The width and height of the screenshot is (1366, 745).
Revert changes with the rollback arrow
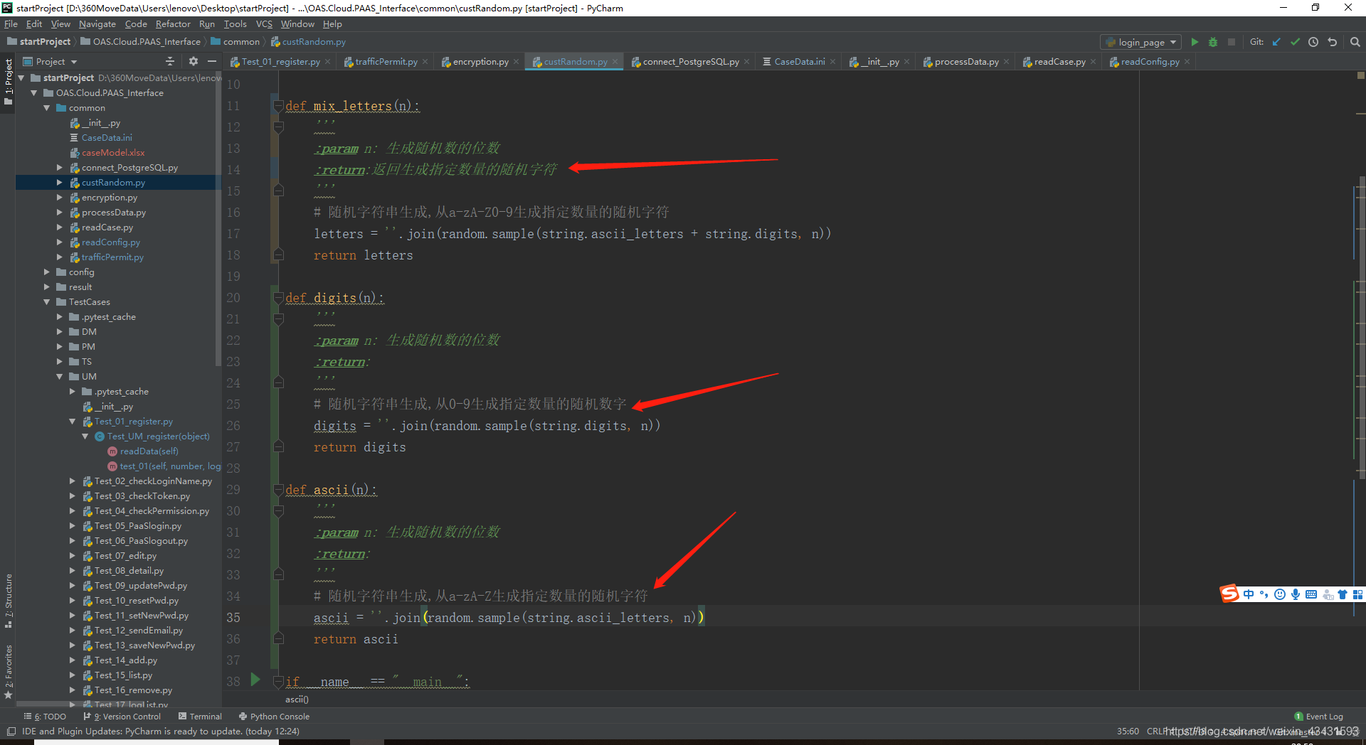coord(1333,42)
